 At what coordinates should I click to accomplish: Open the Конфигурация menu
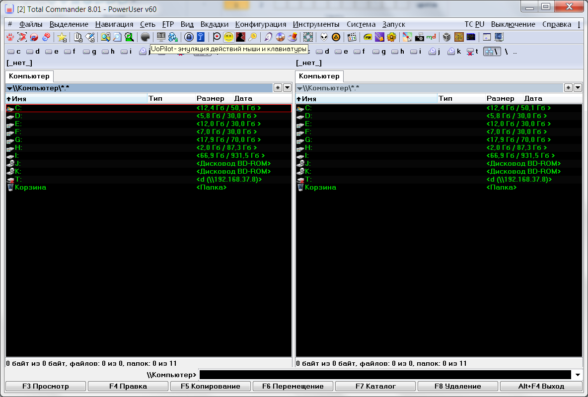pos(260,24)
